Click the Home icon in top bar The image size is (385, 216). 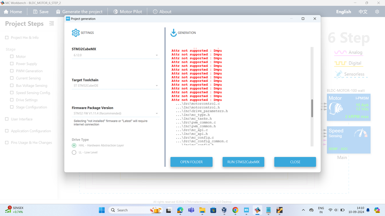[x=6, y=12]
